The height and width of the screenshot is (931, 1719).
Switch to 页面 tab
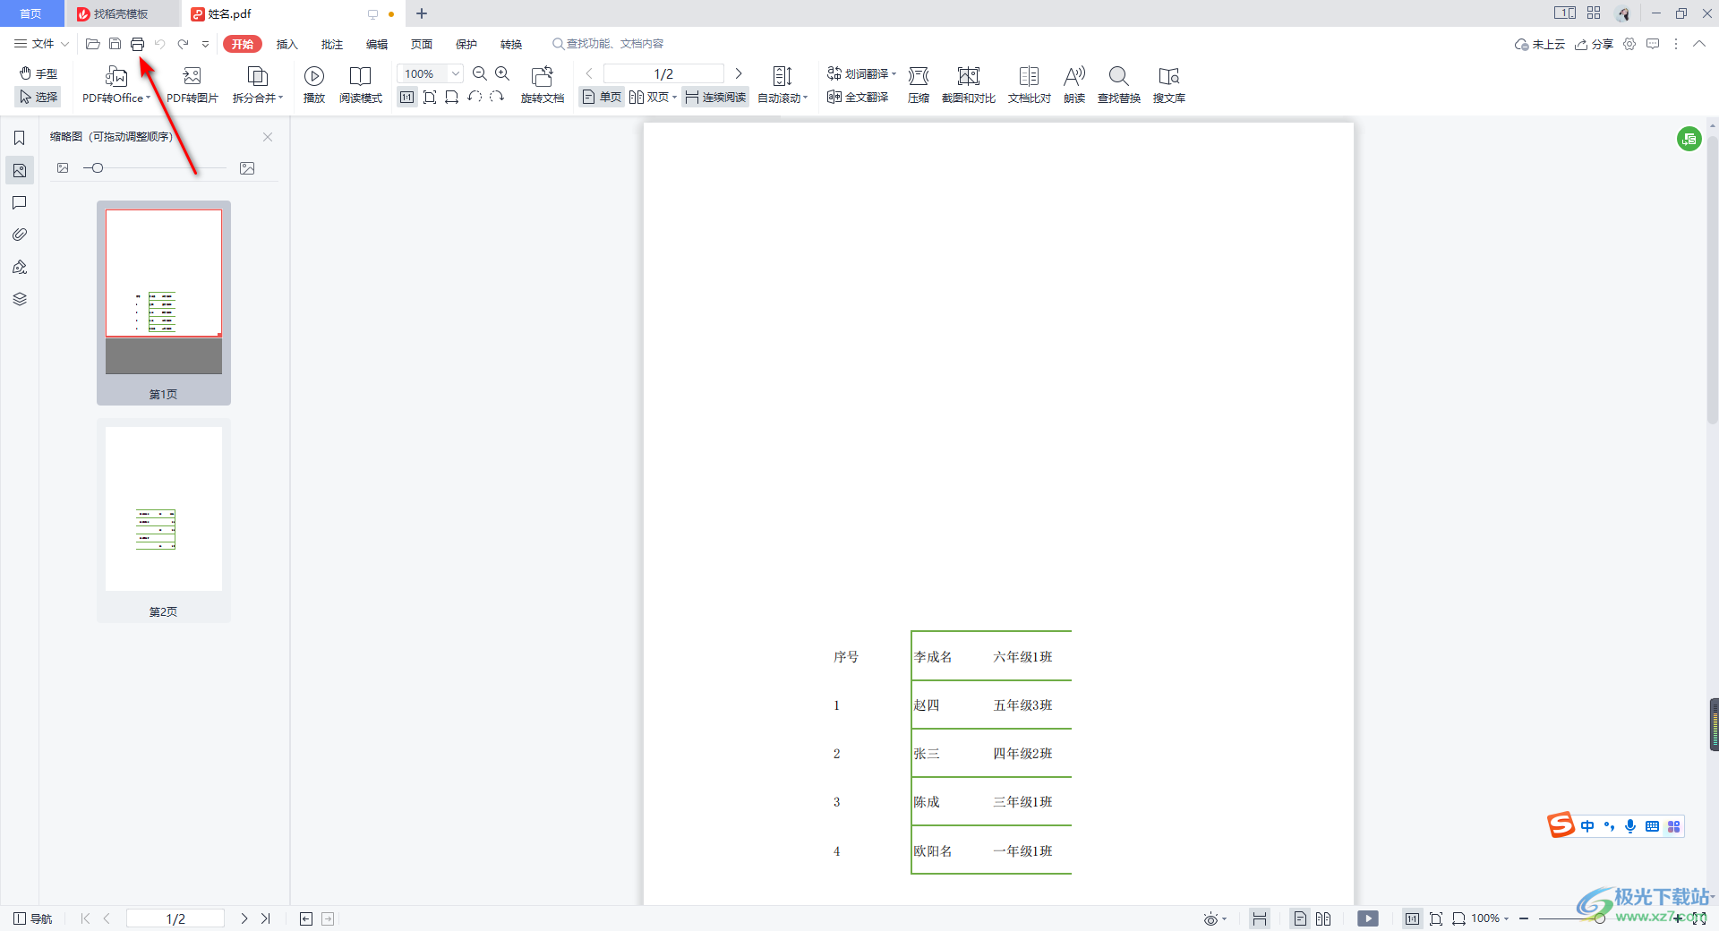(421, 44)
